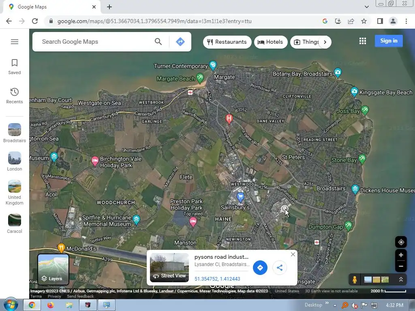This screenshot has width=415, height=311.
Task: Click the 2000 ft scale bar
Action: pos(388,291)
